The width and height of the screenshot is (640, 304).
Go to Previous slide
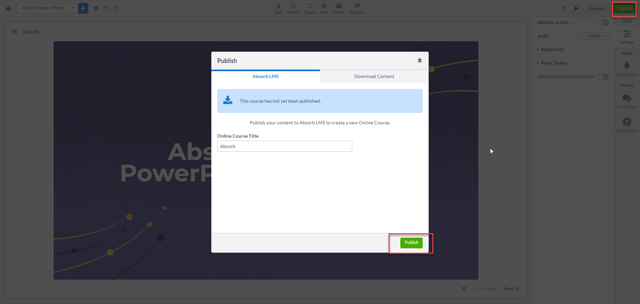pyautogui.click(x=485, y=289)
